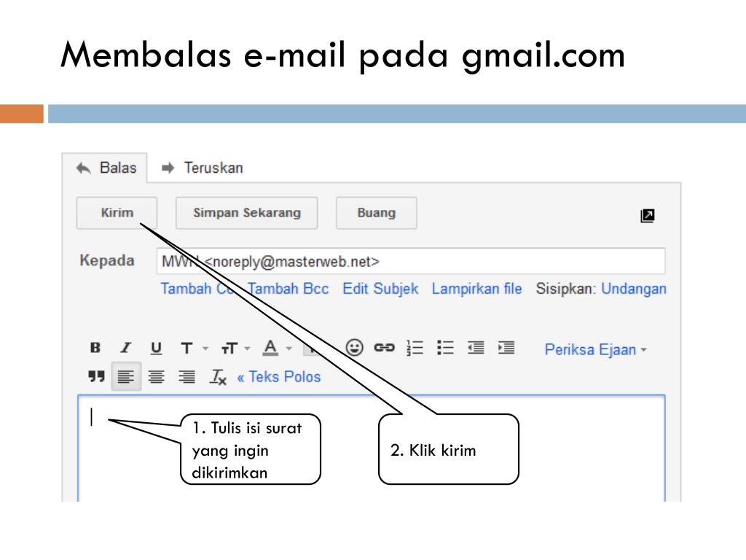This screenshot has width=746, height=560.
Task: Increase the indent
Action: click(x=506, y=348)
